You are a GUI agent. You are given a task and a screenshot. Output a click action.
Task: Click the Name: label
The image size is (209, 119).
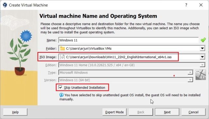tap(52, 40)
